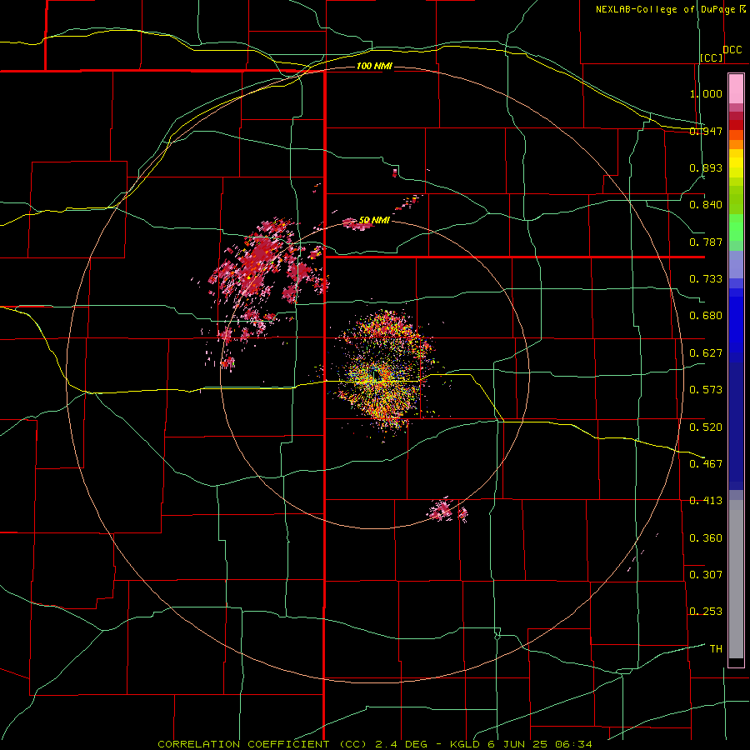Image resolution: width=750 pixels, height=750 pixels.
Task: Click the TH threshold label
Action: [716, 649]
